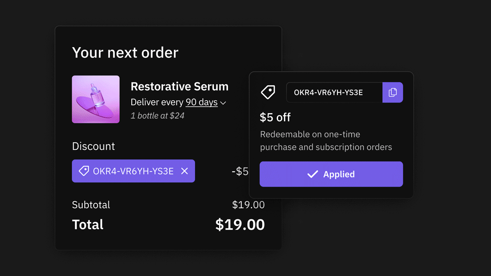The height and width of the screenshot is (276, 491).
Task: Click the -$5 discount amount
Action: point(240,172)
